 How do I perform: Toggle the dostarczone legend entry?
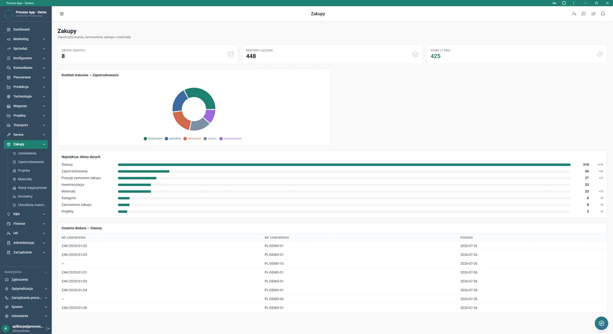[x=153, y=138]
